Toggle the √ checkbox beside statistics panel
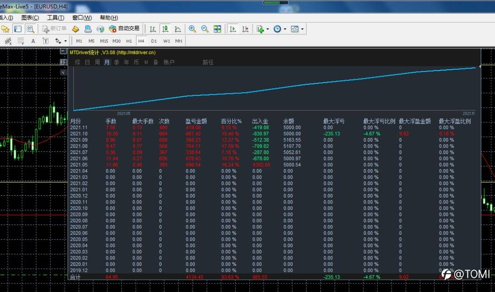 pos(63,72)
